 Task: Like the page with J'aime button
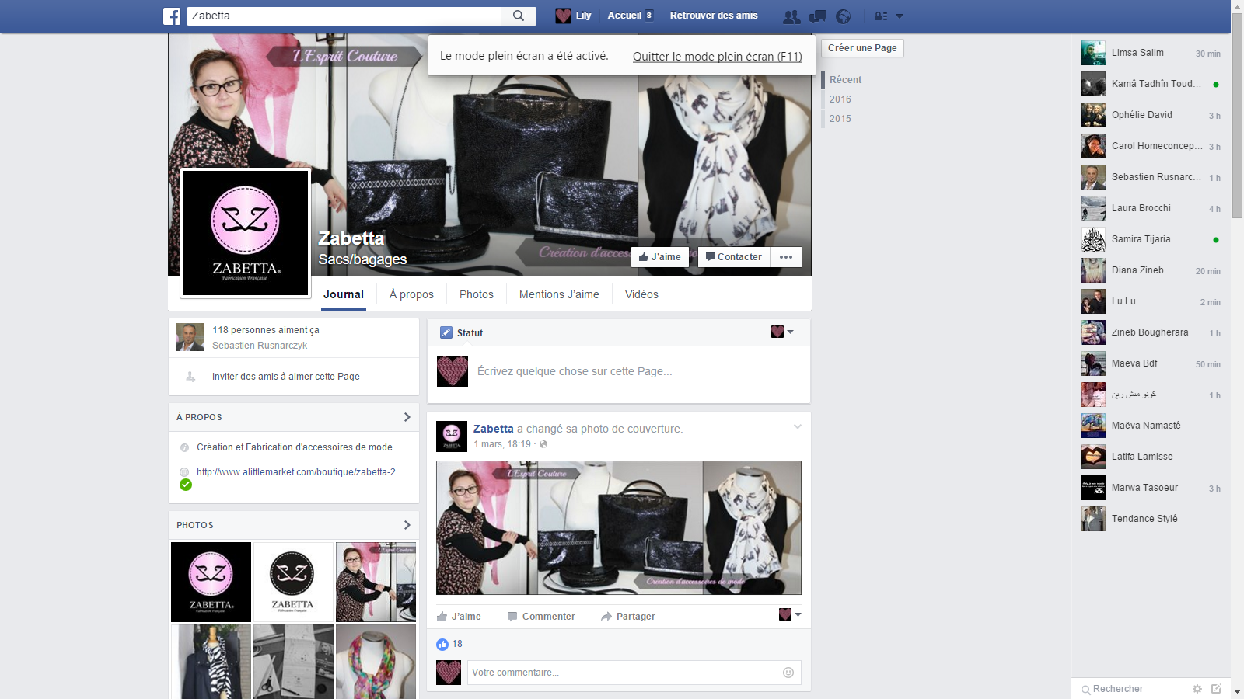tap(659, 257)
